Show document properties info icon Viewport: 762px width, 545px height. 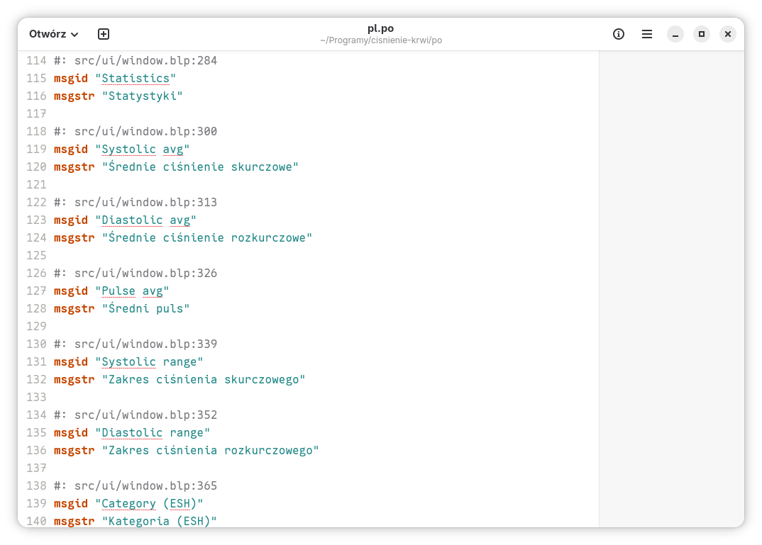(619, 34)
